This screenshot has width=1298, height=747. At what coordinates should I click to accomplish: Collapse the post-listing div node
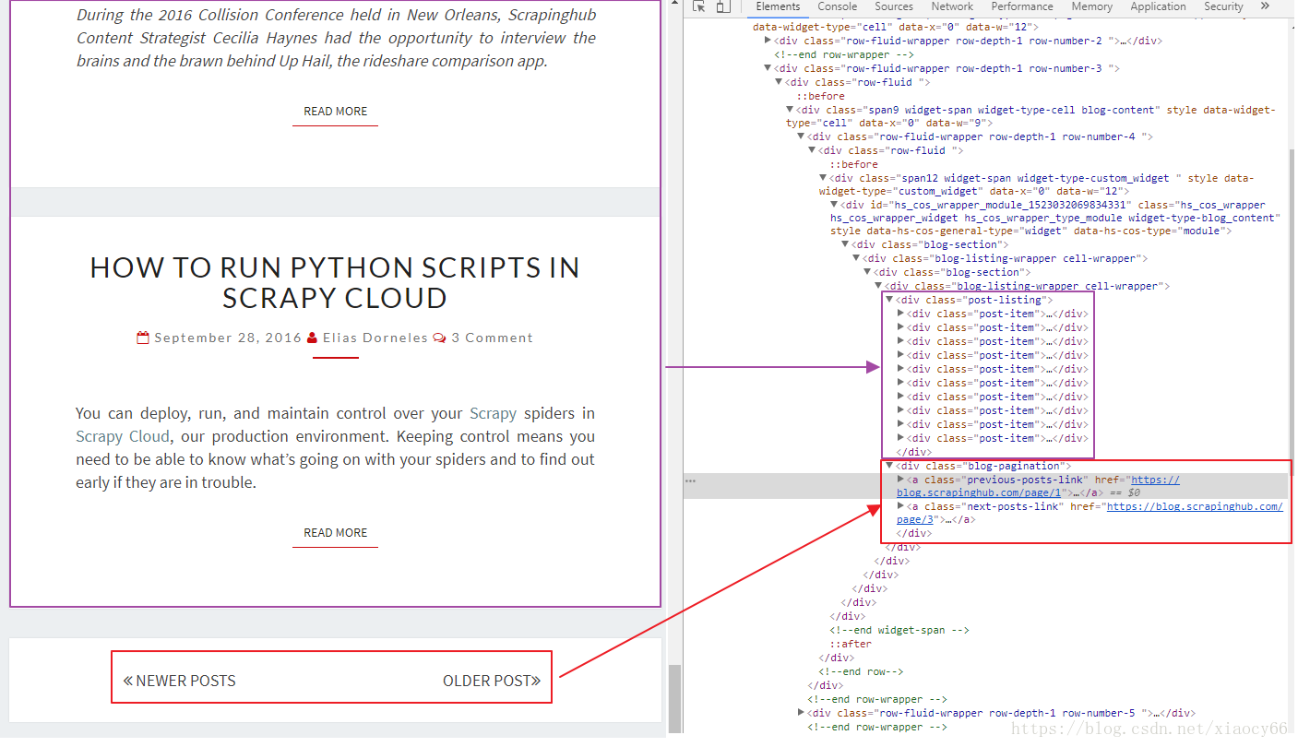890,300
